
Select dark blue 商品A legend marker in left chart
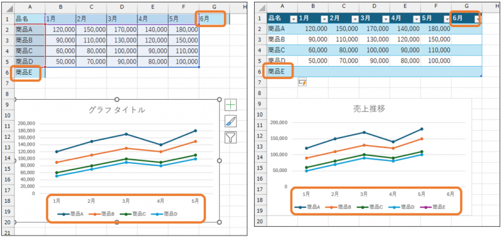tap(64, 214)
